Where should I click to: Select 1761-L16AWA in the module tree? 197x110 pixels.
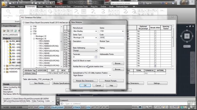coord(44,41)
